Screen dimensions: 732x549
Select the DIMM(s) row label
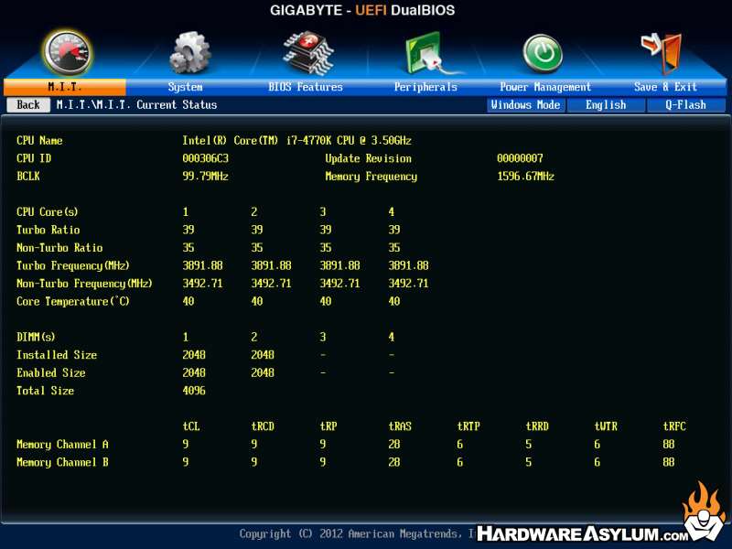[x=36, y=337]
